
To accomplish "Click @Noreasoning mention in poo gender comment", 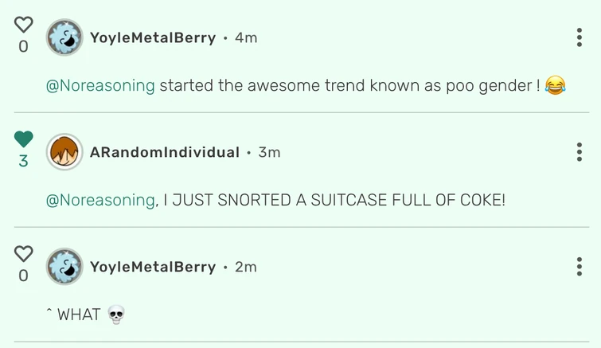I will [100, 85].
